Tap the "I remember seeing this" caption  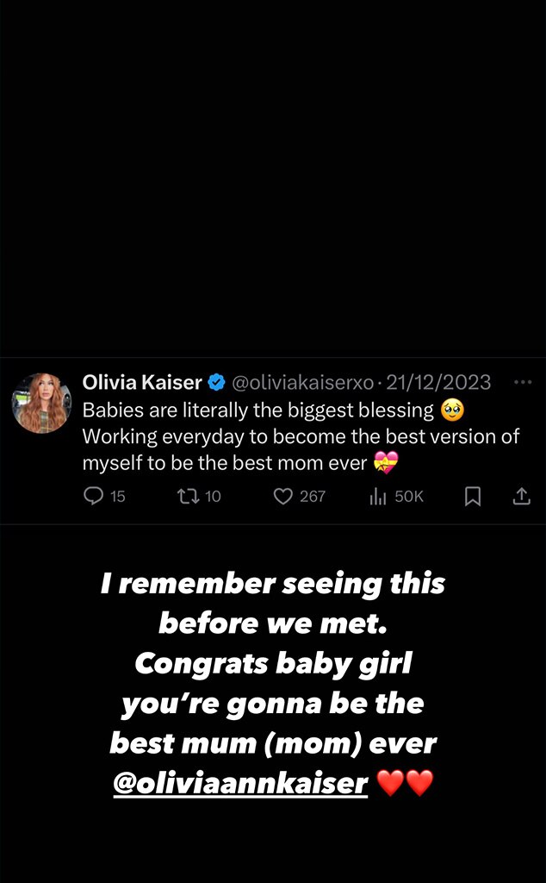coord(273,584)
